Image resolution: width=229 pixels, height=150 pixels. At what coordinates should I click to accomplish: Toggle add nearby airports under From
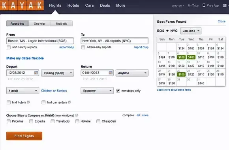coord(9,48)
